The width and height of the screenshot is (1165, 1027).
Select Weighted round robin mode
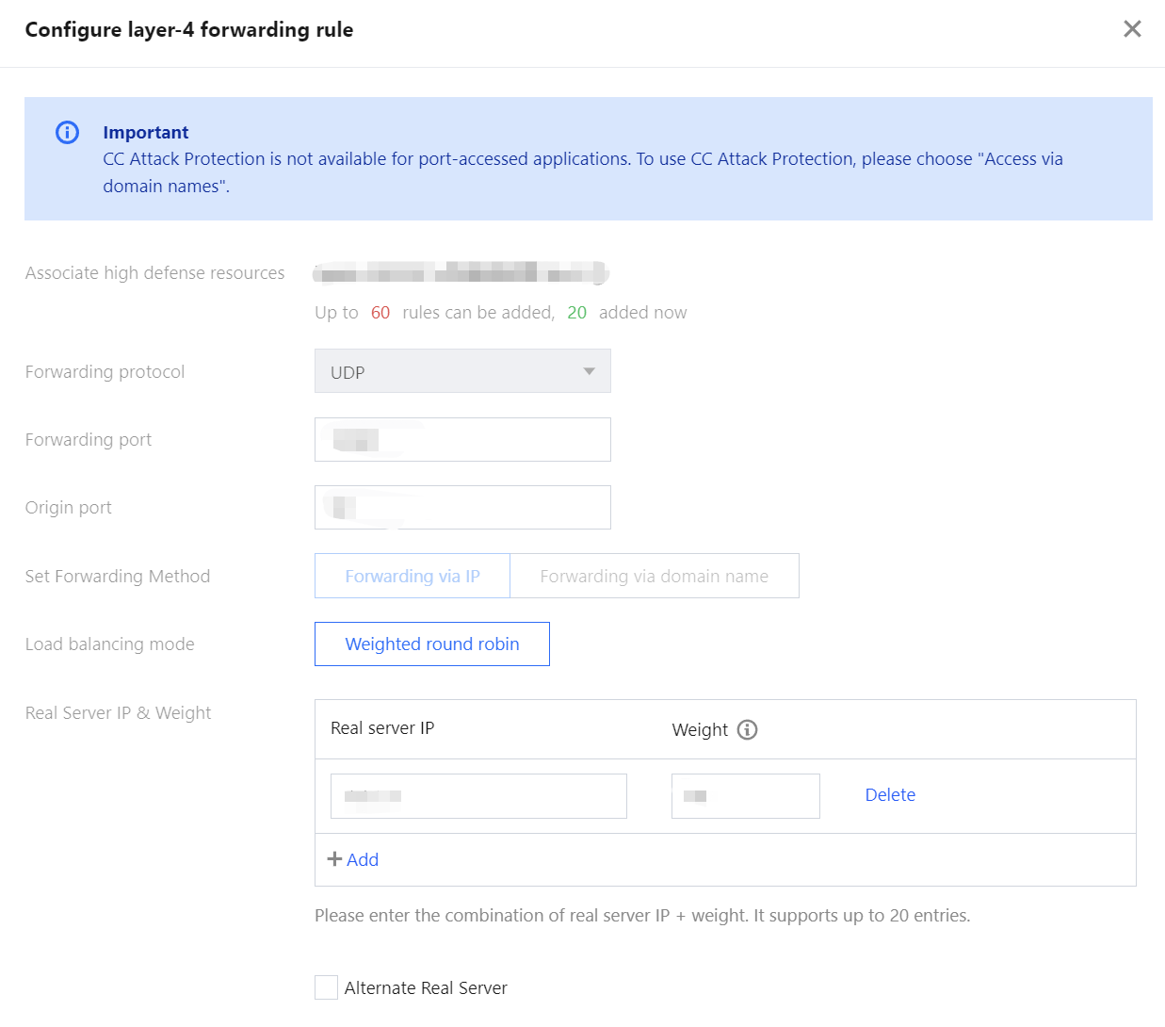(431, 644)
